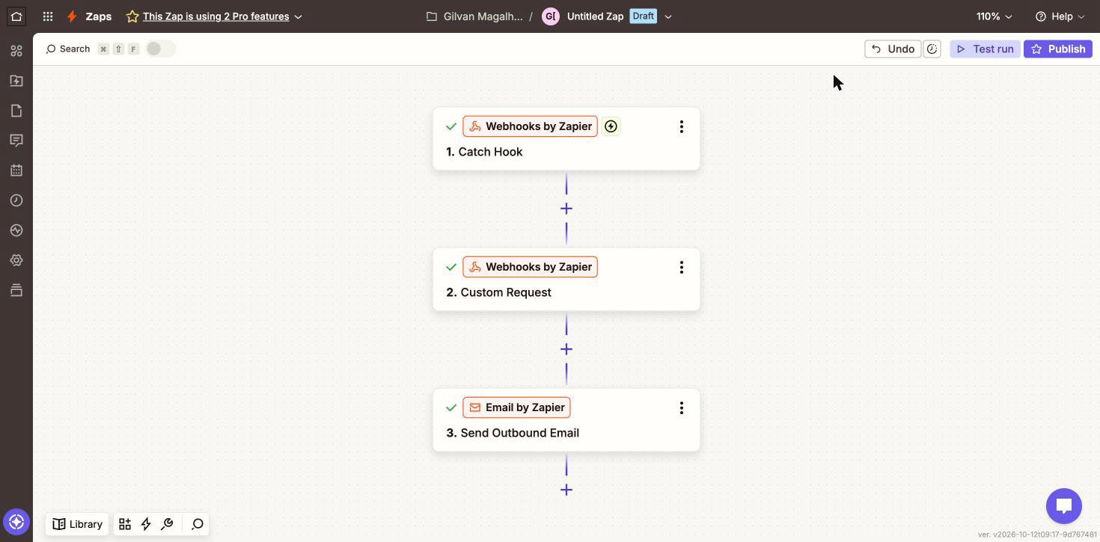Click the add-apps grid icon in bottom toolbar
Image resolution: width=1100 pixels, height=542 pixels.
point(125,524)
